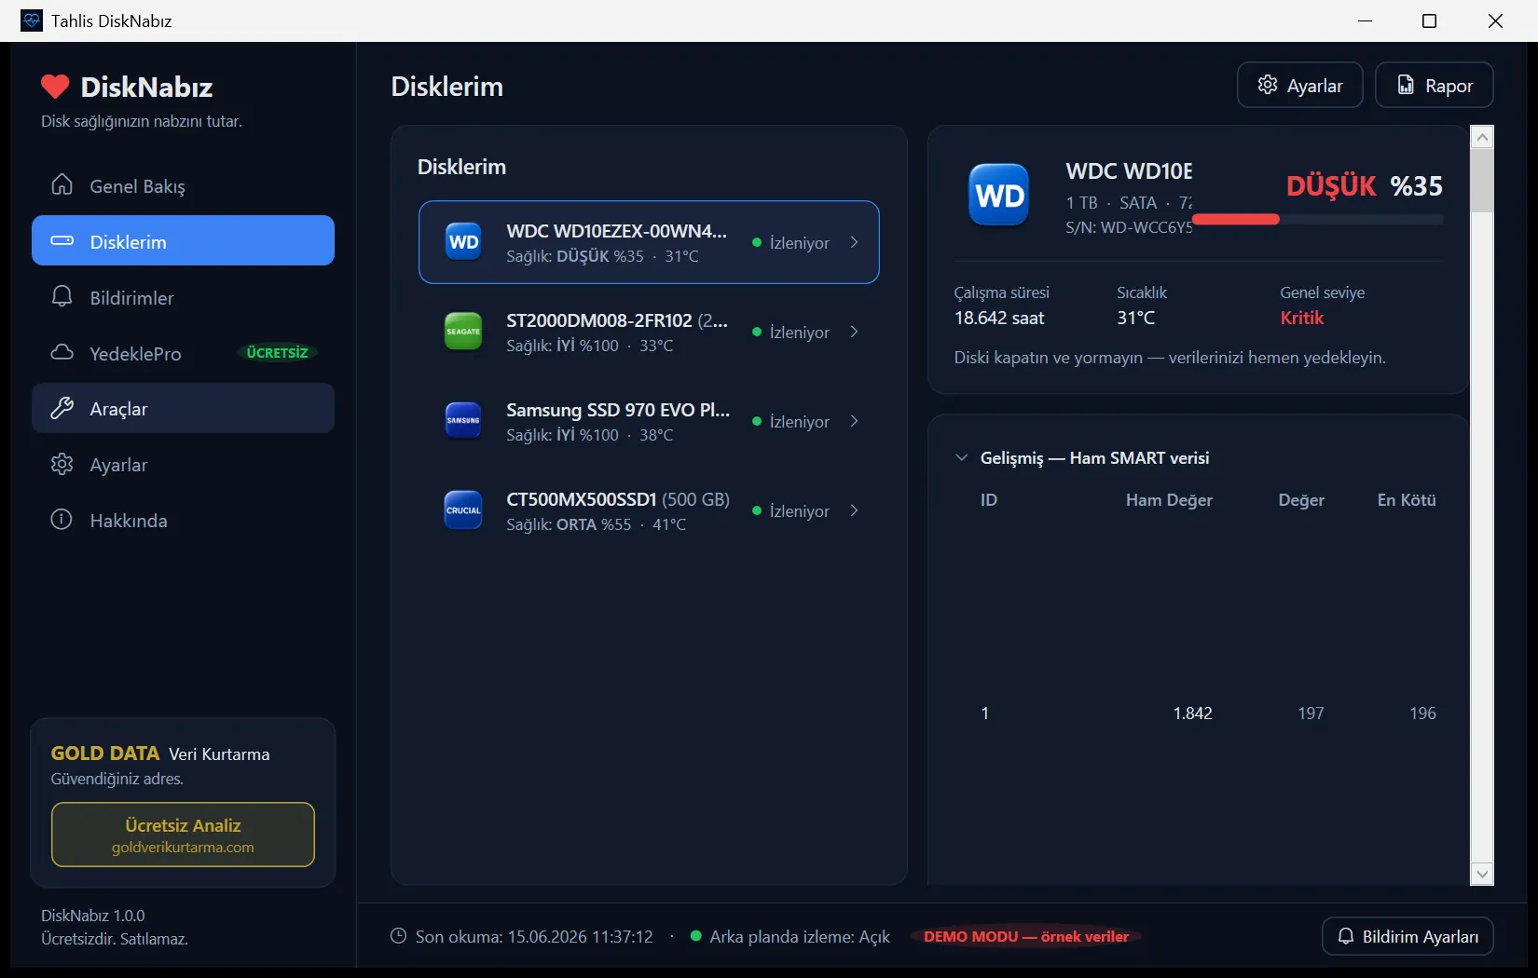The width and height of the screenshot is (1538, 978).
Task: Click the Crucial logo of CT500MX500SSD1
Action: 463,510
